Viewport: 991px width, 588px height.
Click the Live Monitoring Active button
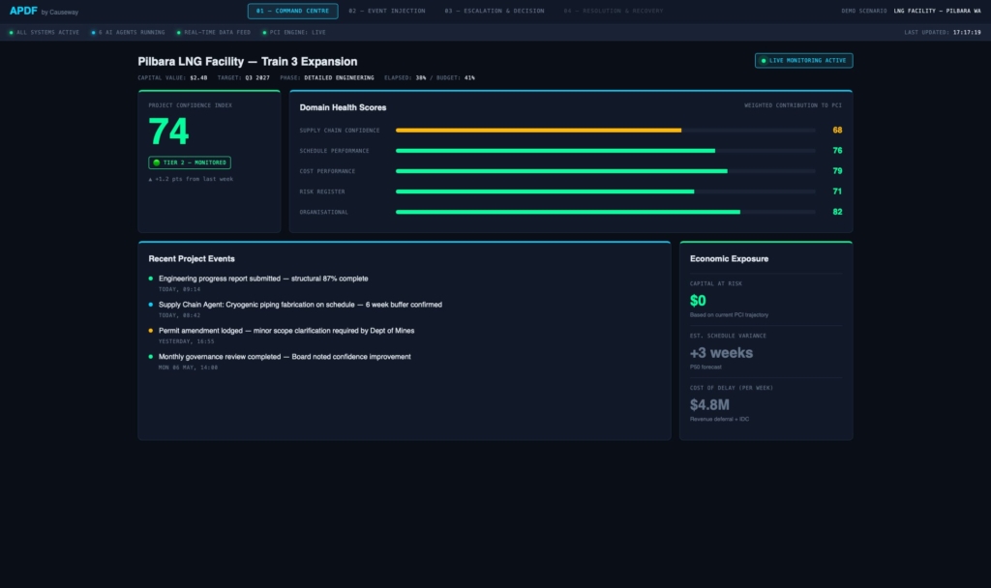pyautogui.click(x=803, y=61)
